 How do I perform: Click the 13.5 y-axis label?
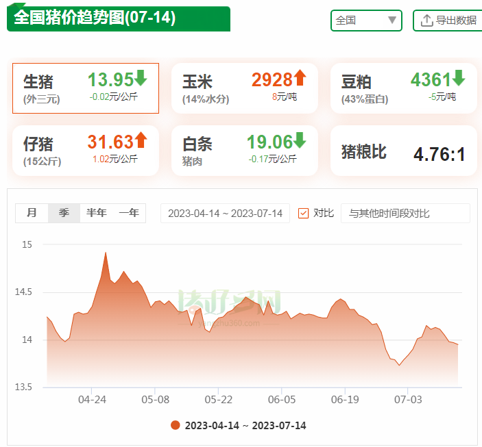[23, 387]
